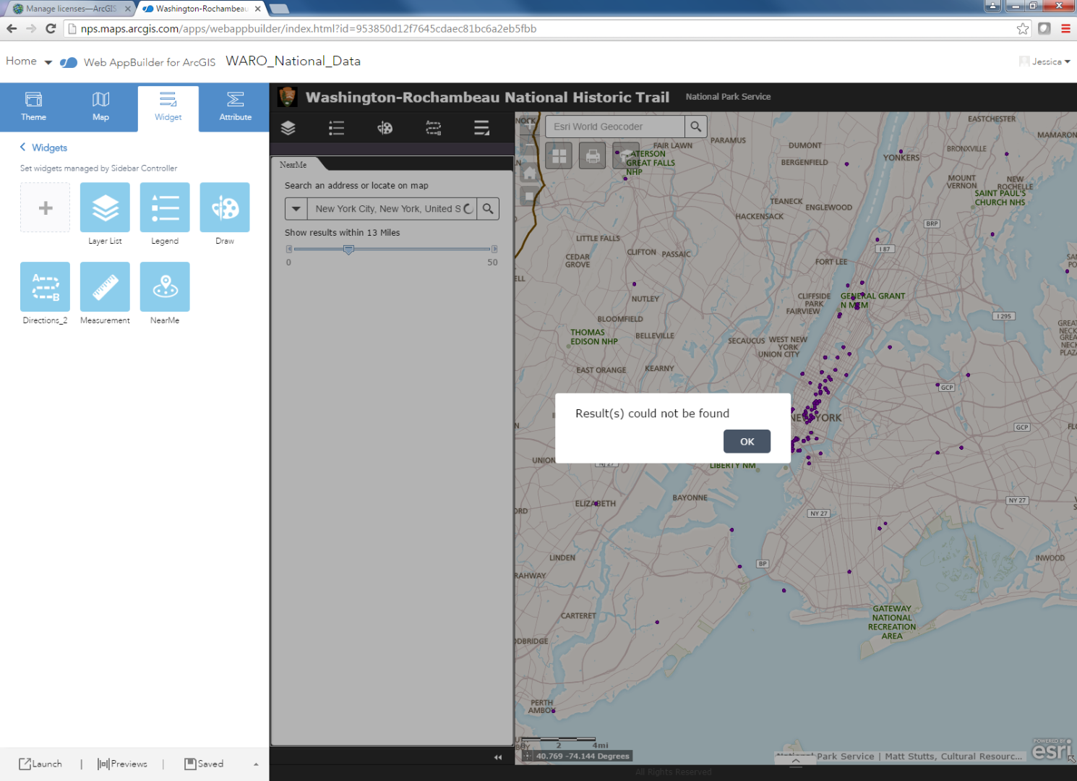Switch to the Map tab
This screenshot has height=781, width=1077.
pyautogui.click(x=100, y=107)
